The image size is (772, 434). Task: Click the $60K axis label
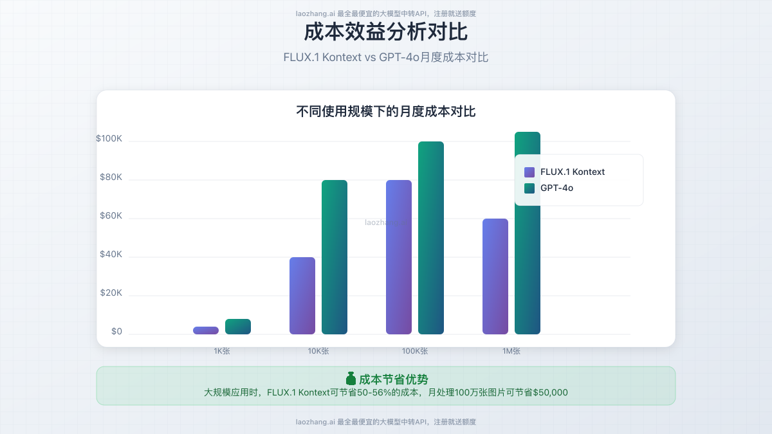[x=111, y=216]
